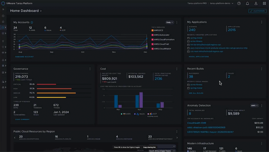Open the Modern Infrastructure card options menu
269x152 pixels.
pyautogui.click(x=261, y=143)
